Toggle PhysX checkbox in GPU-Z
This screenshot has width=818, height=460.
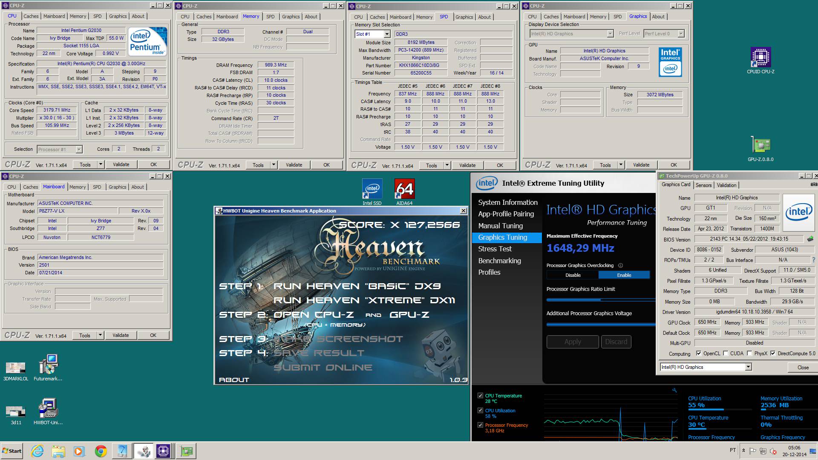tap(749, 354)
